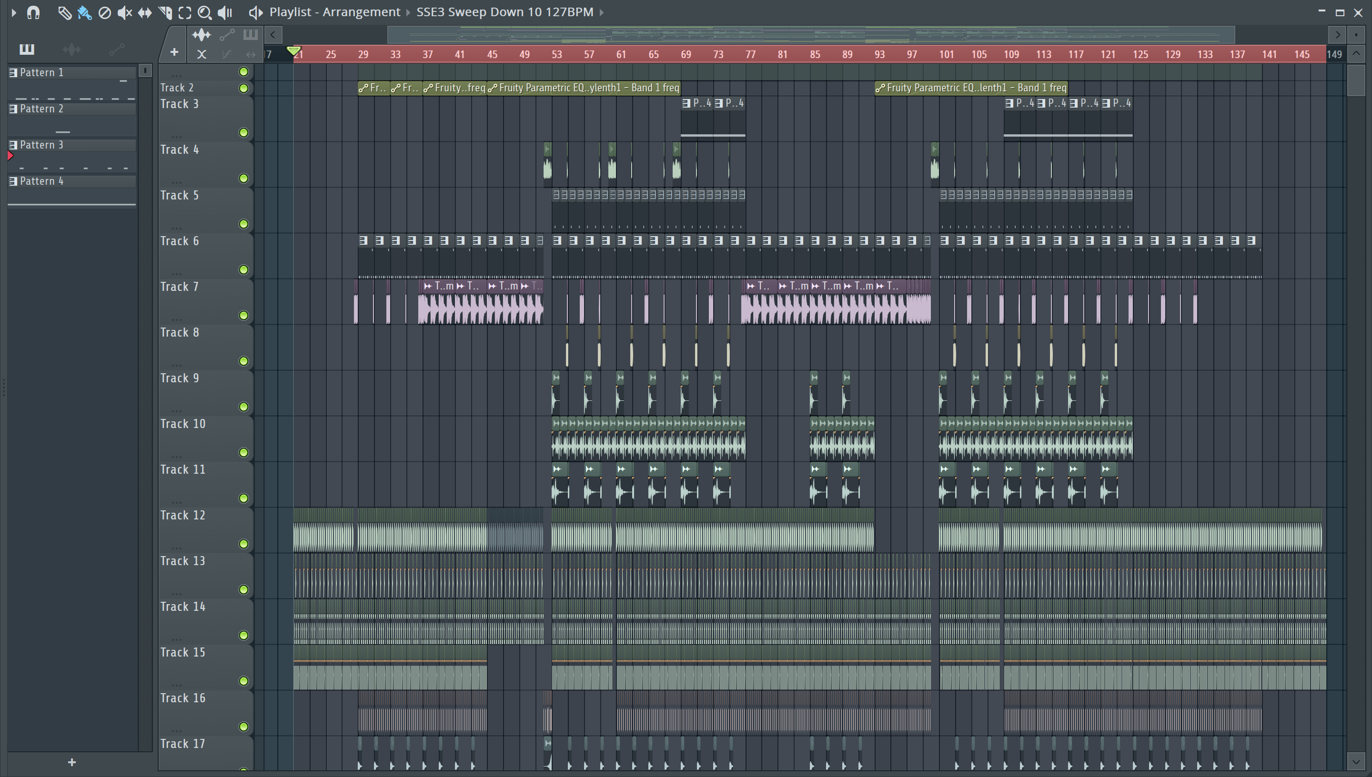Viewport: 1372px width, 777px height.
Task: Click the resize arrows icon in playlist header
Action: coord(251,54)
